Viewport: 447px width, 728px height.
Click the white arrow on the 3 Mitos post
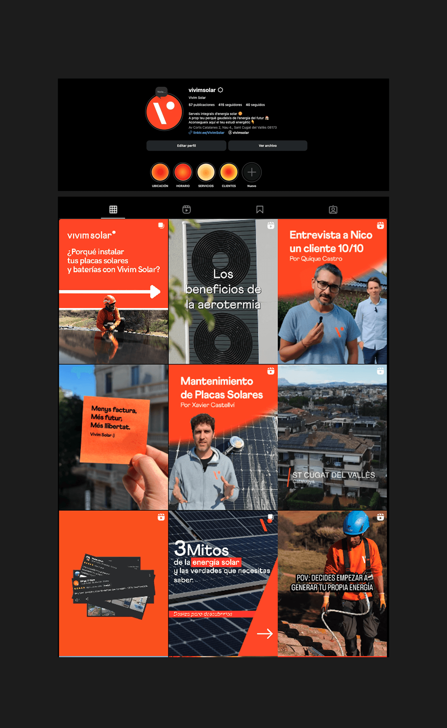tap(265, 633)
